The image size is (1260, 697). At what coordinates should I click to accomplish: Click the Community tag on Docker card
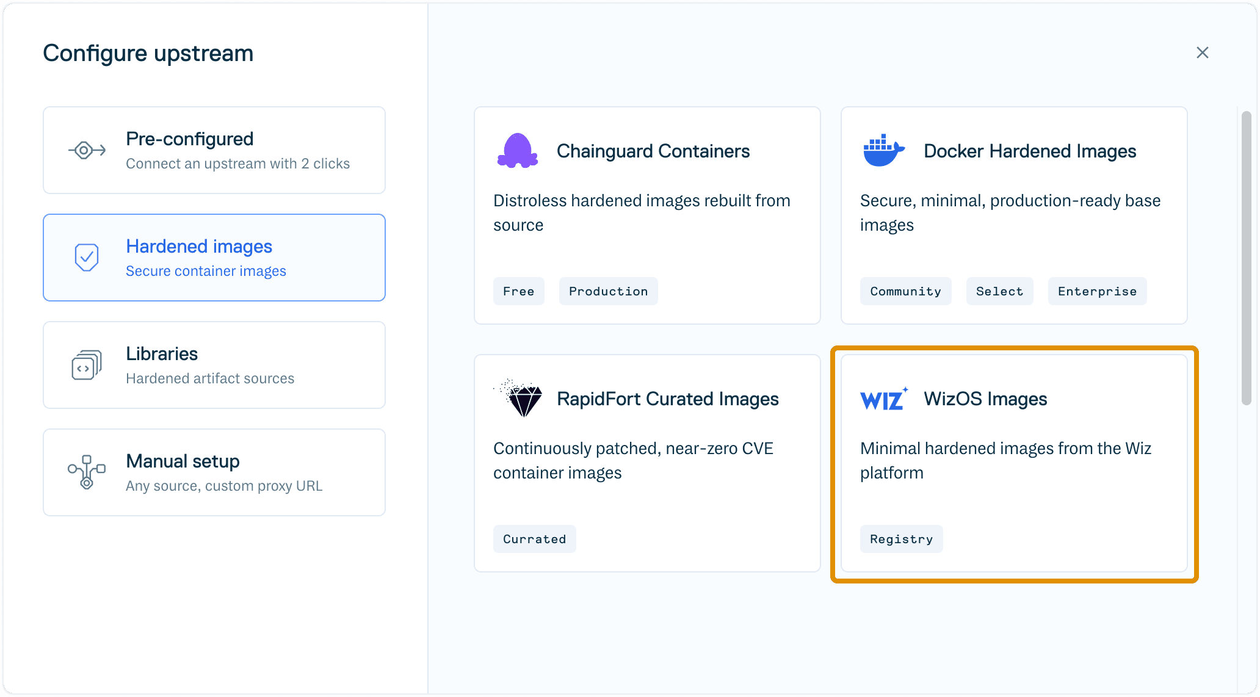[906, 291]
